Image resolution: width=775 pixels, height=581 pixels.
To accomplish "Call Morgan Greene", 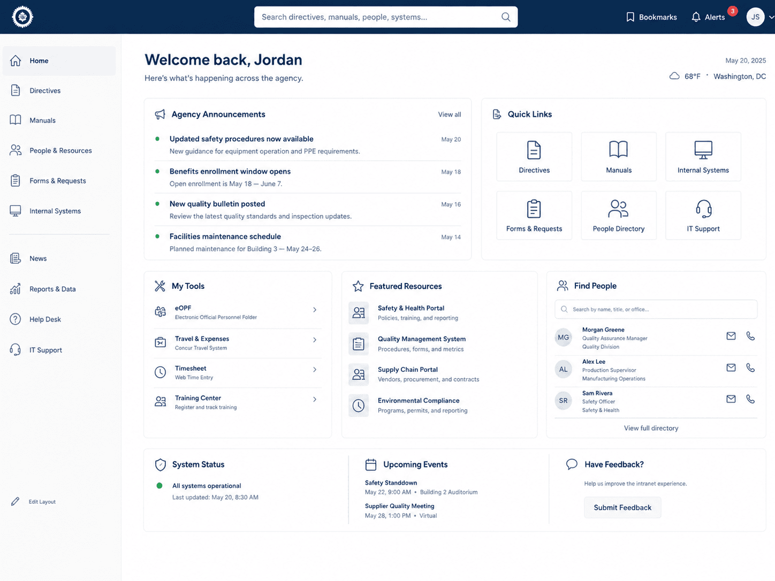I will click(750, 336).
